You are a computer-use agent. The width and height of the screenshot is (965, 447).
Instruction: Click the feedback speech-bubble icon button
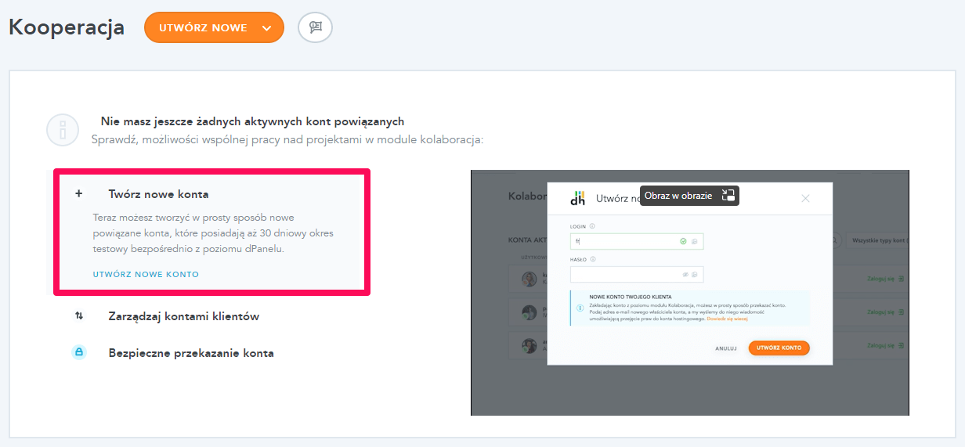315,27
